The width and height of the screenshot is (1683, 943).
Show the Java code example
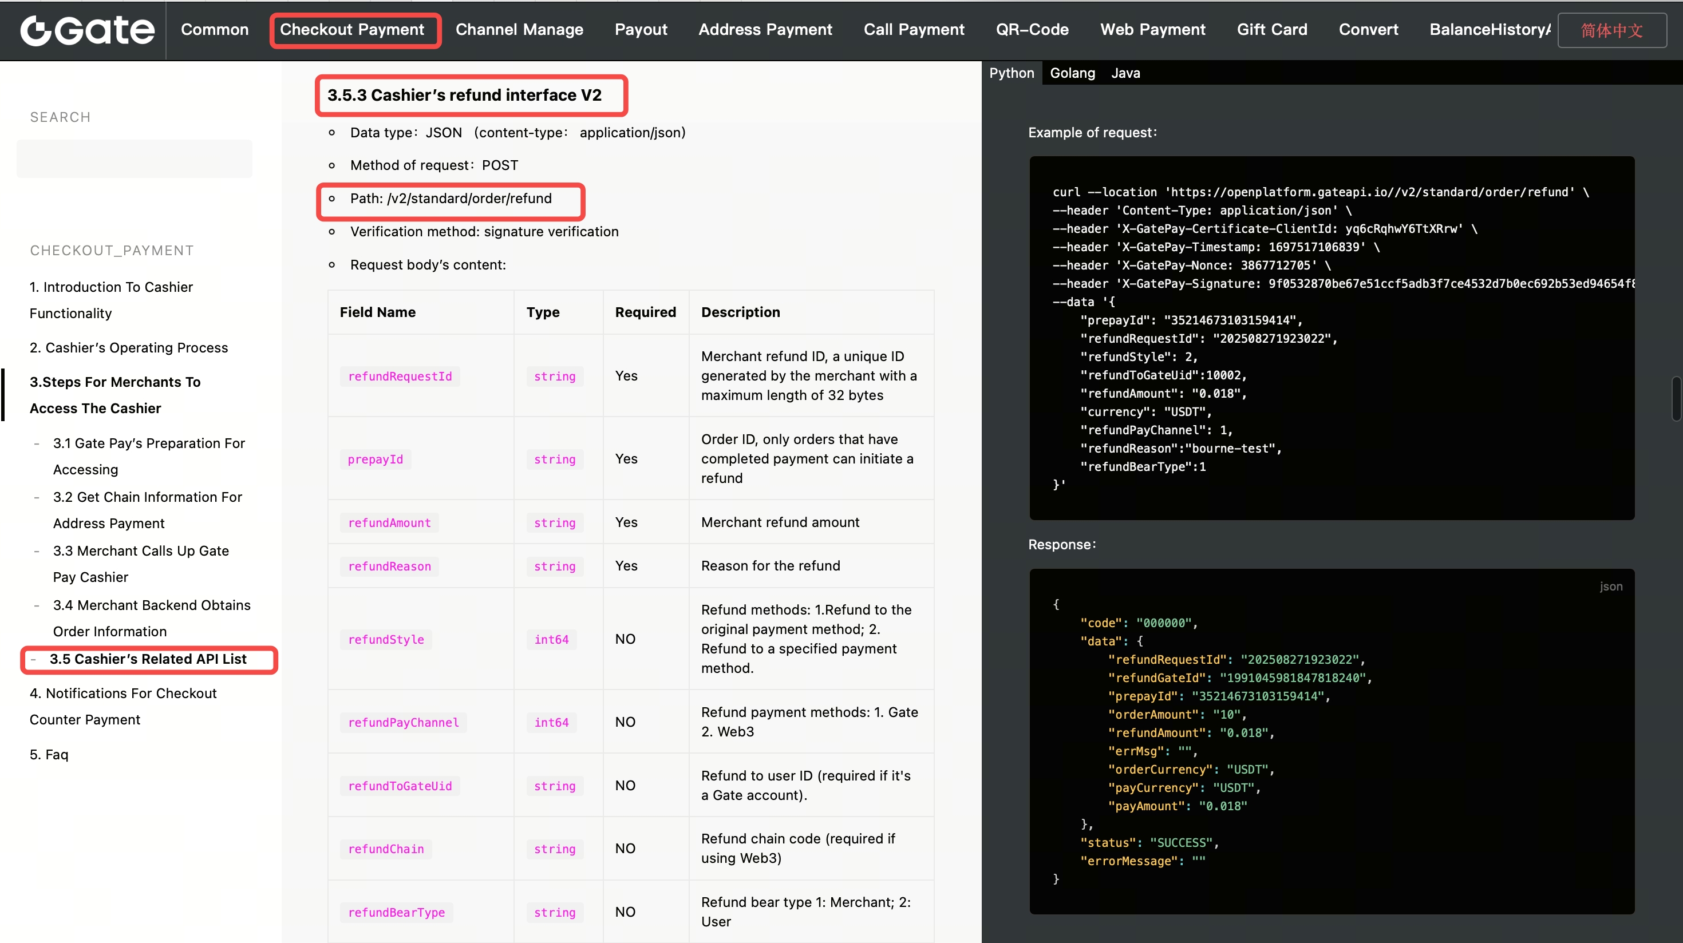pos(1125,73)
